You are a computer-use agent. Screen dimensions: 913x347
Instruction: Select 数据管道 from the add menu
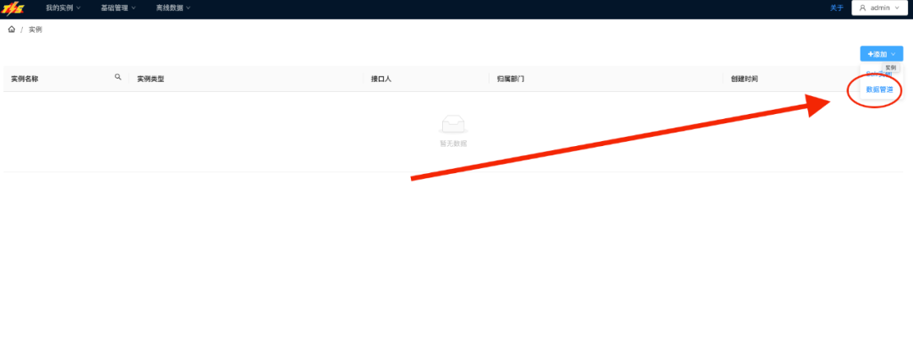click(x=879, y=89)
